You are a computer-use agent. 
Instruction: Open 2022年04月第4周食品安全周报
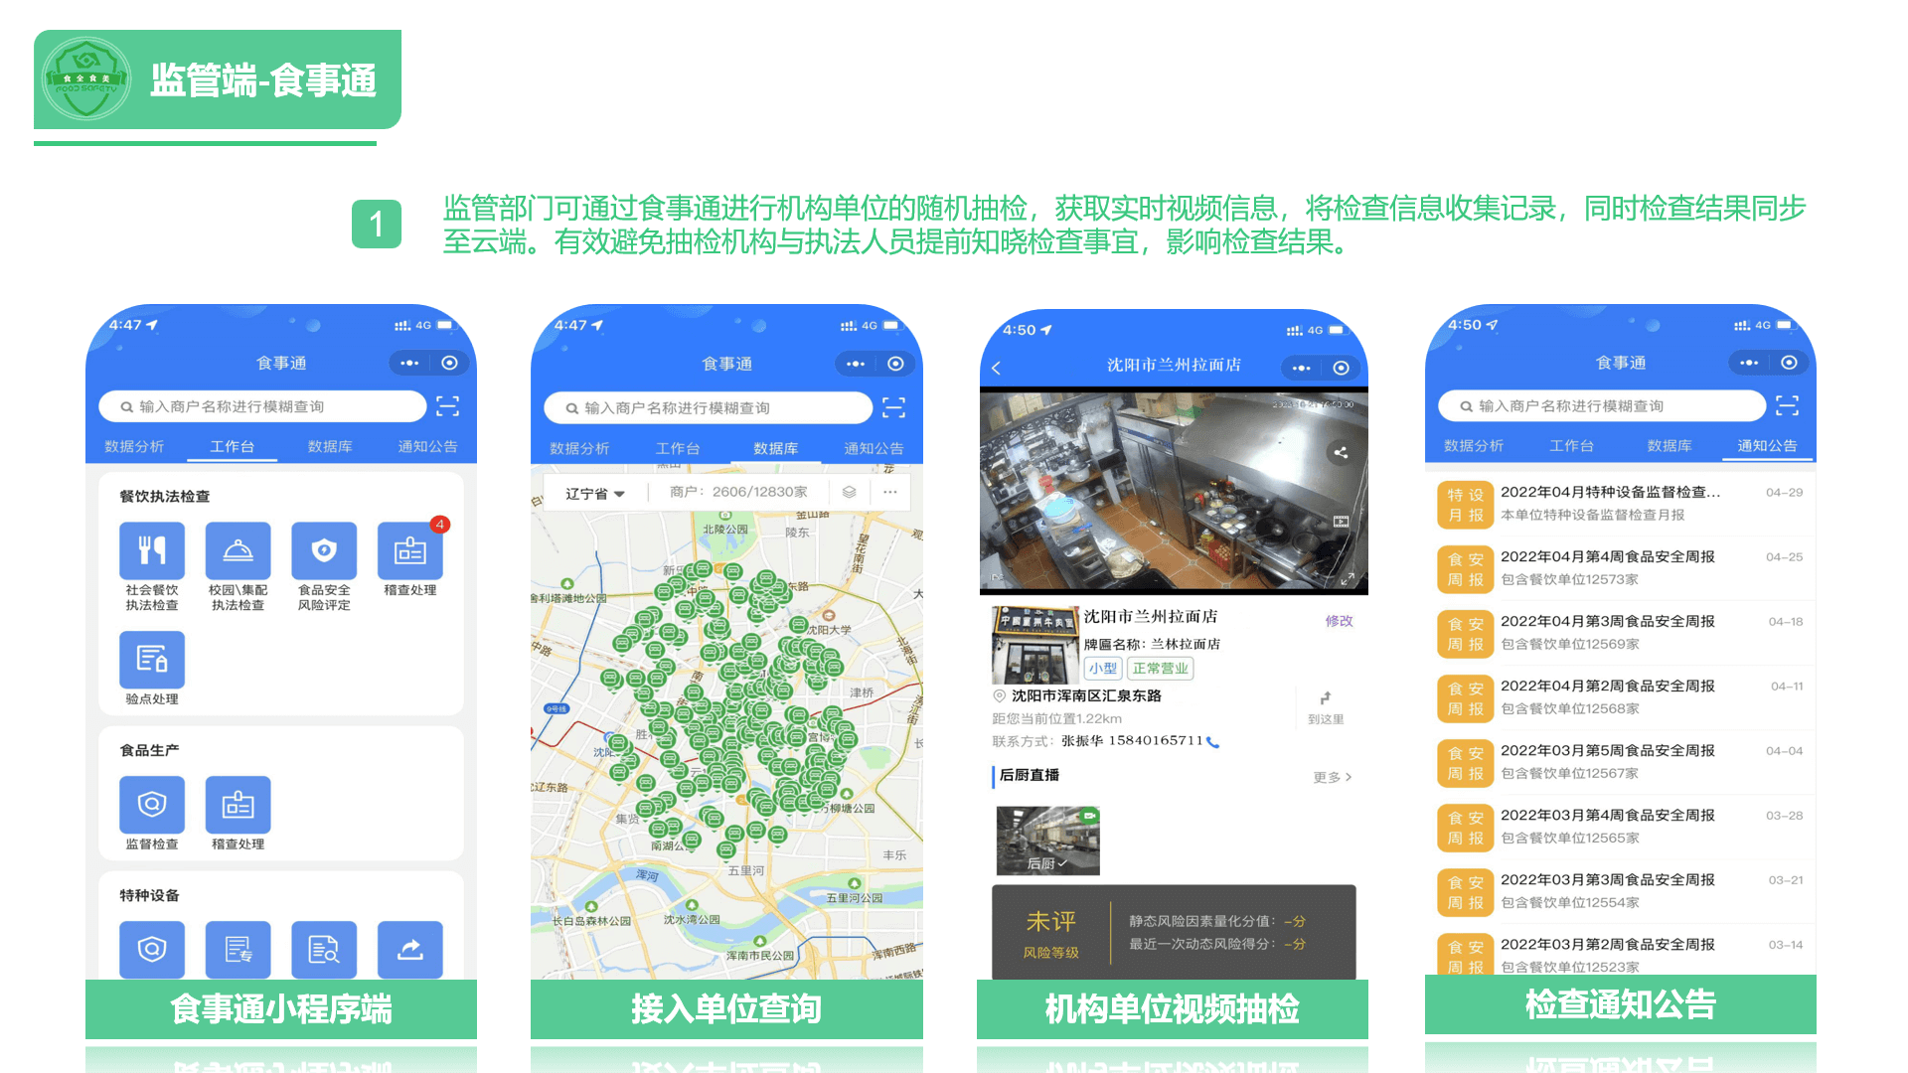point(1620,567)
